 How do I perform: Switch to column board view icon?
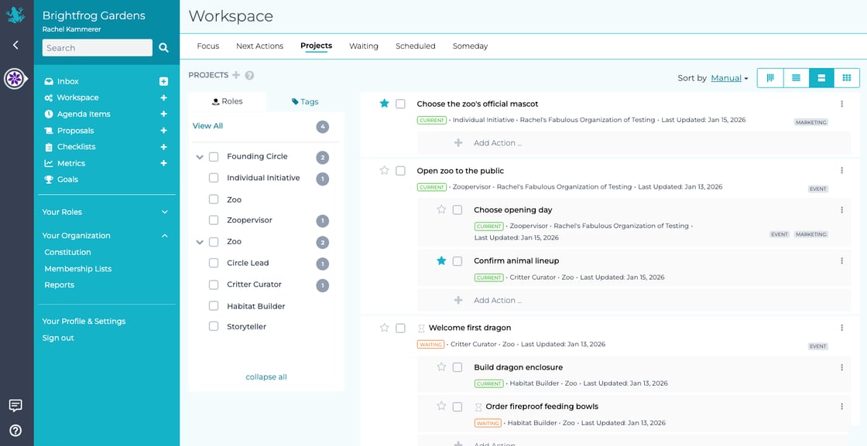[770, 78]
